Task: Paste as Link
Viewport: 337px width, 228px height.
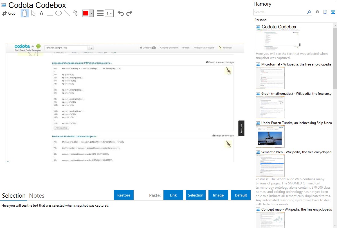Action: click(x=173, y=195)
